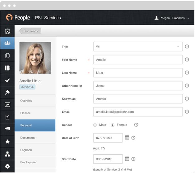
Task: Click the organization chart sidebar icon
Action: pyautogui.click(x=7, y=154)
